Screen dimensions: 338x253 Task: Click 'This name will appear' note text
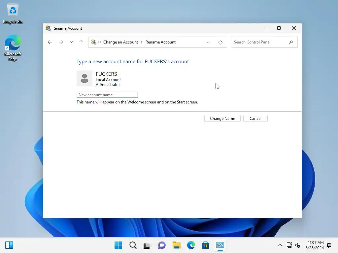click(137, 102)
